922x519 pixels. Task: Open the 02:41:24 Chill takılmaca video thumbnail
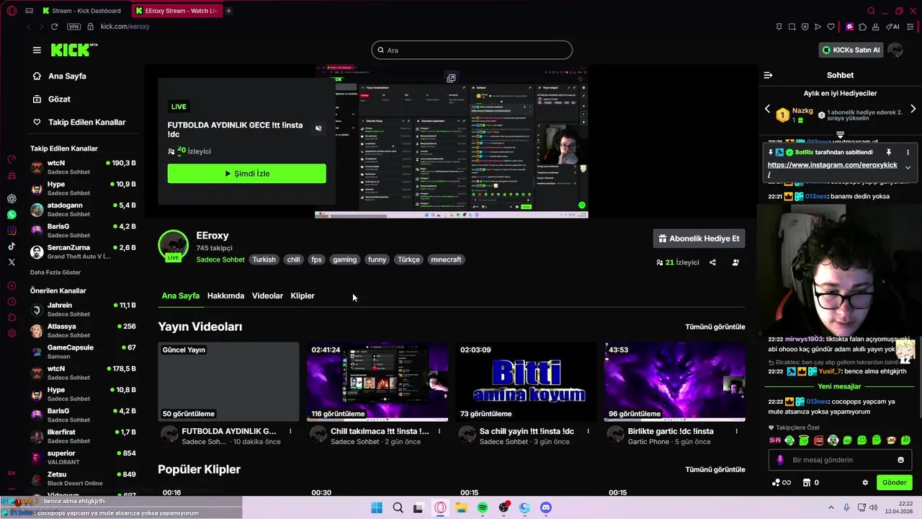(x=377, y=382)
